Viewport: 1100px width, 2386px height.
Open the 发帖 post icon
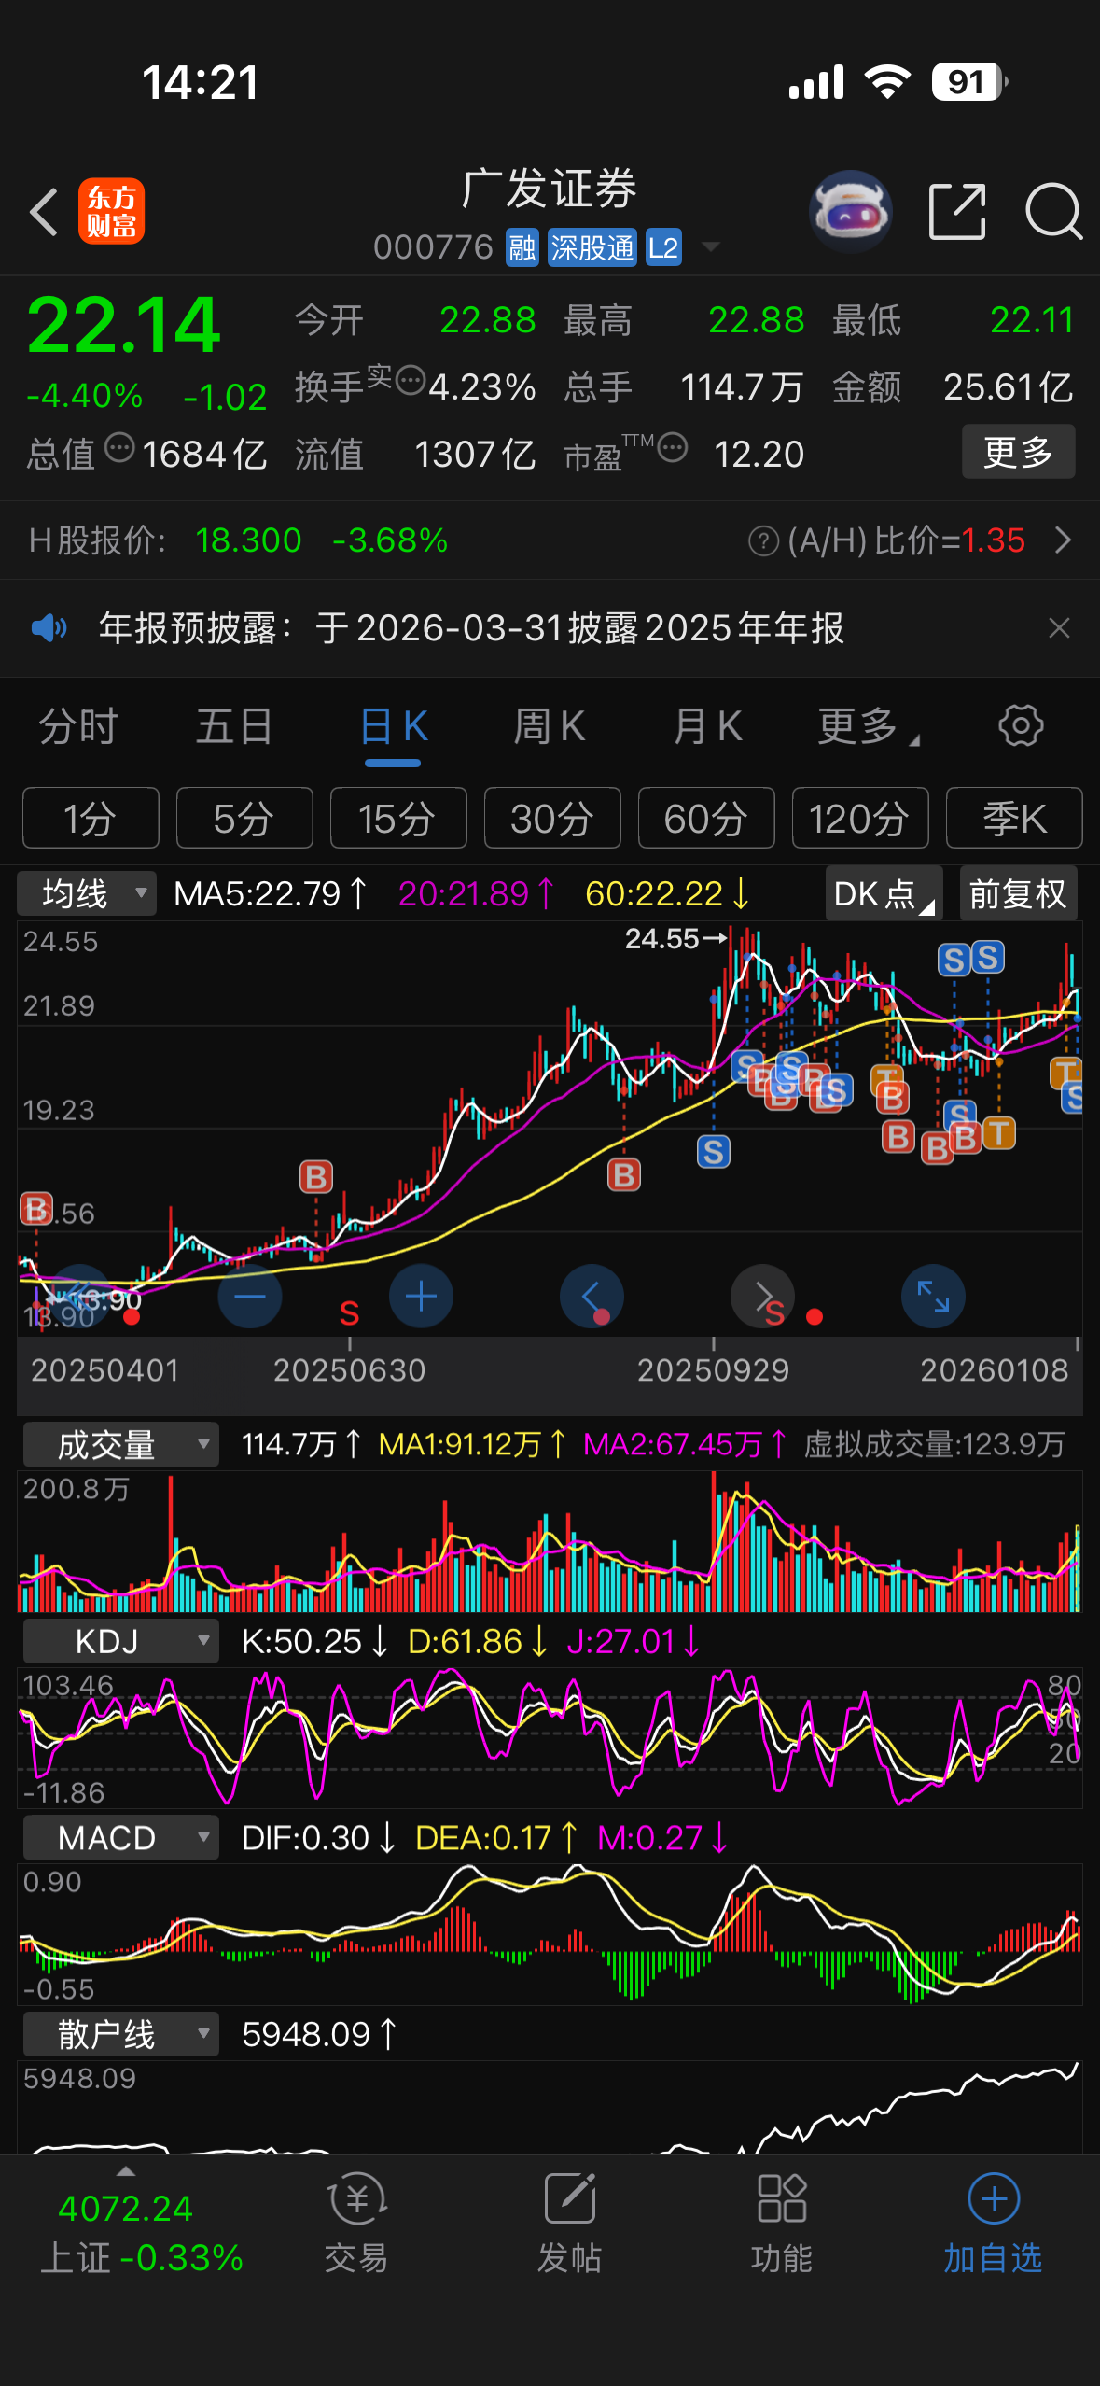pos(570,2225)
